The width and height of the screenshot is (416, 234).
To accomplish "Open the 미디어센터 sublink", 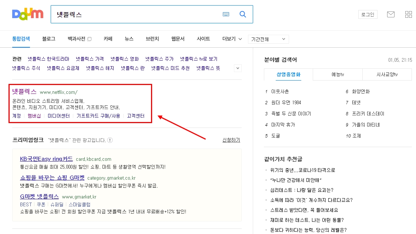I will 58,116.
